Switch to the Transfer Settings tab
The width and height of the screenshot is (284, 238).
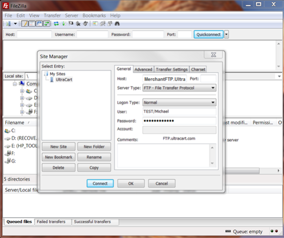pyautogui.click(x=171, y=69)
